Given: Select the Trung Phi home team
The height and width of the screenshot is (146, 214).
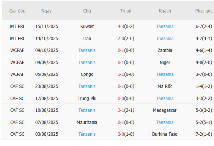Looking at the screenshot, I should click(87, 98).
